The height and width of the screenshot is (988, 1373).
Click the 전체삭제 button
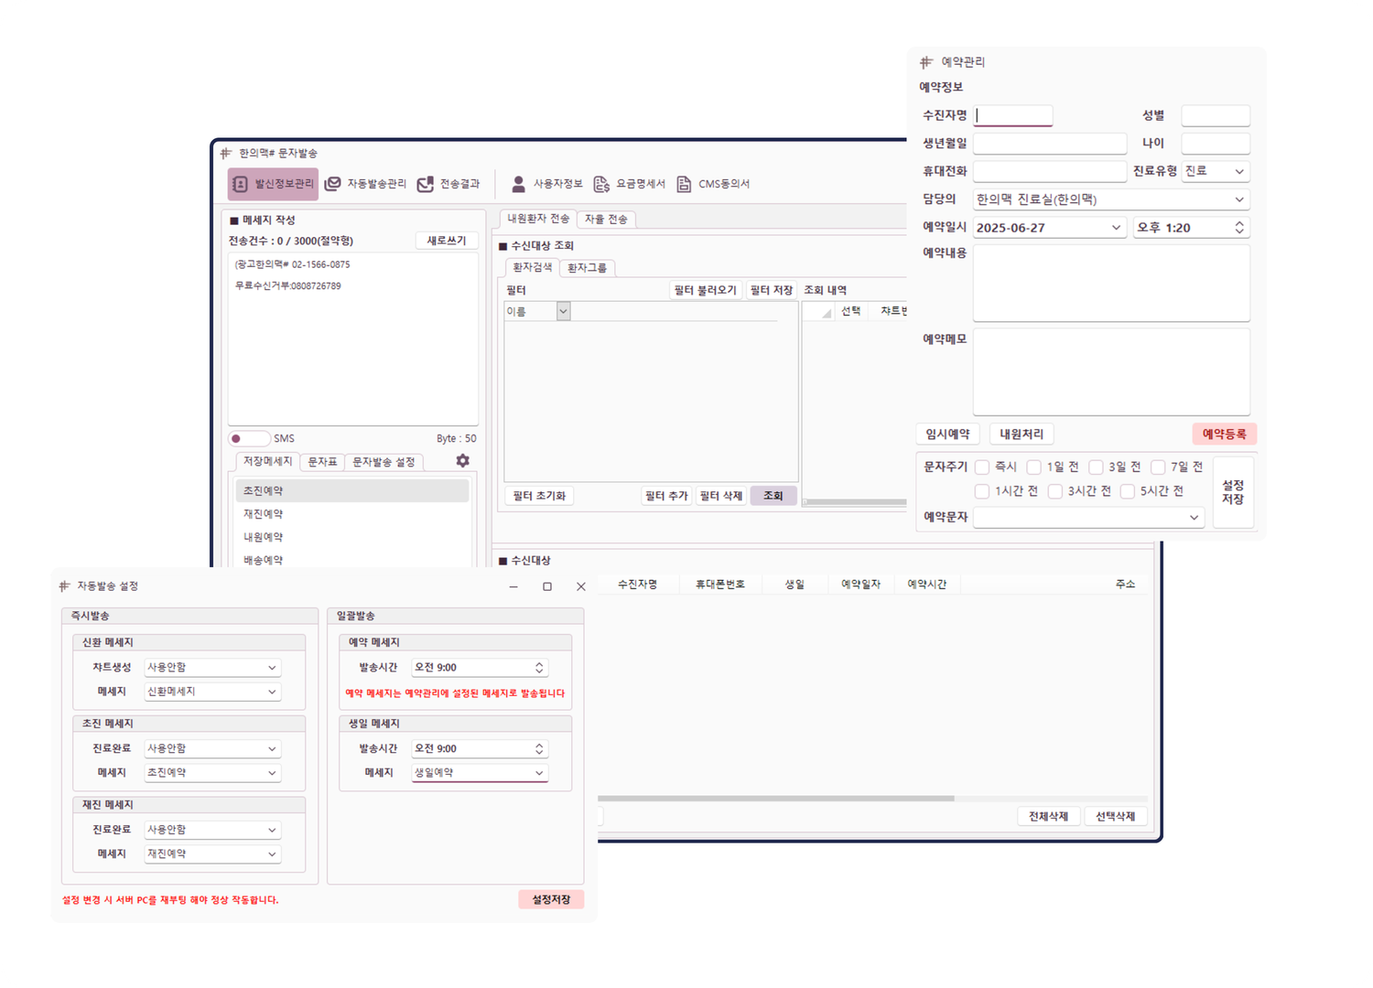click(x=1048, y=816)
